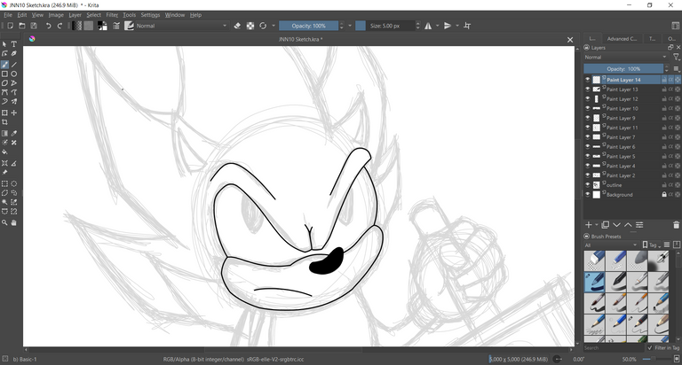Expand vertical mirror options arrow

click(x=457, y=26)
